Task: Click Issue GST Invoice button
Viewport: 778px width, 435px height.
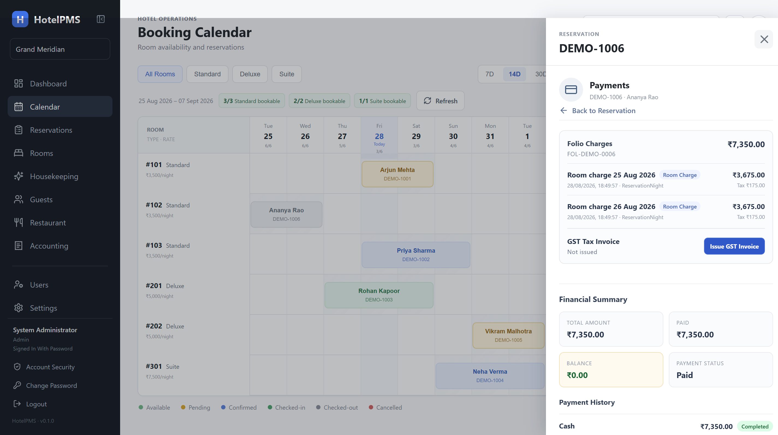Action: [734, 246]
